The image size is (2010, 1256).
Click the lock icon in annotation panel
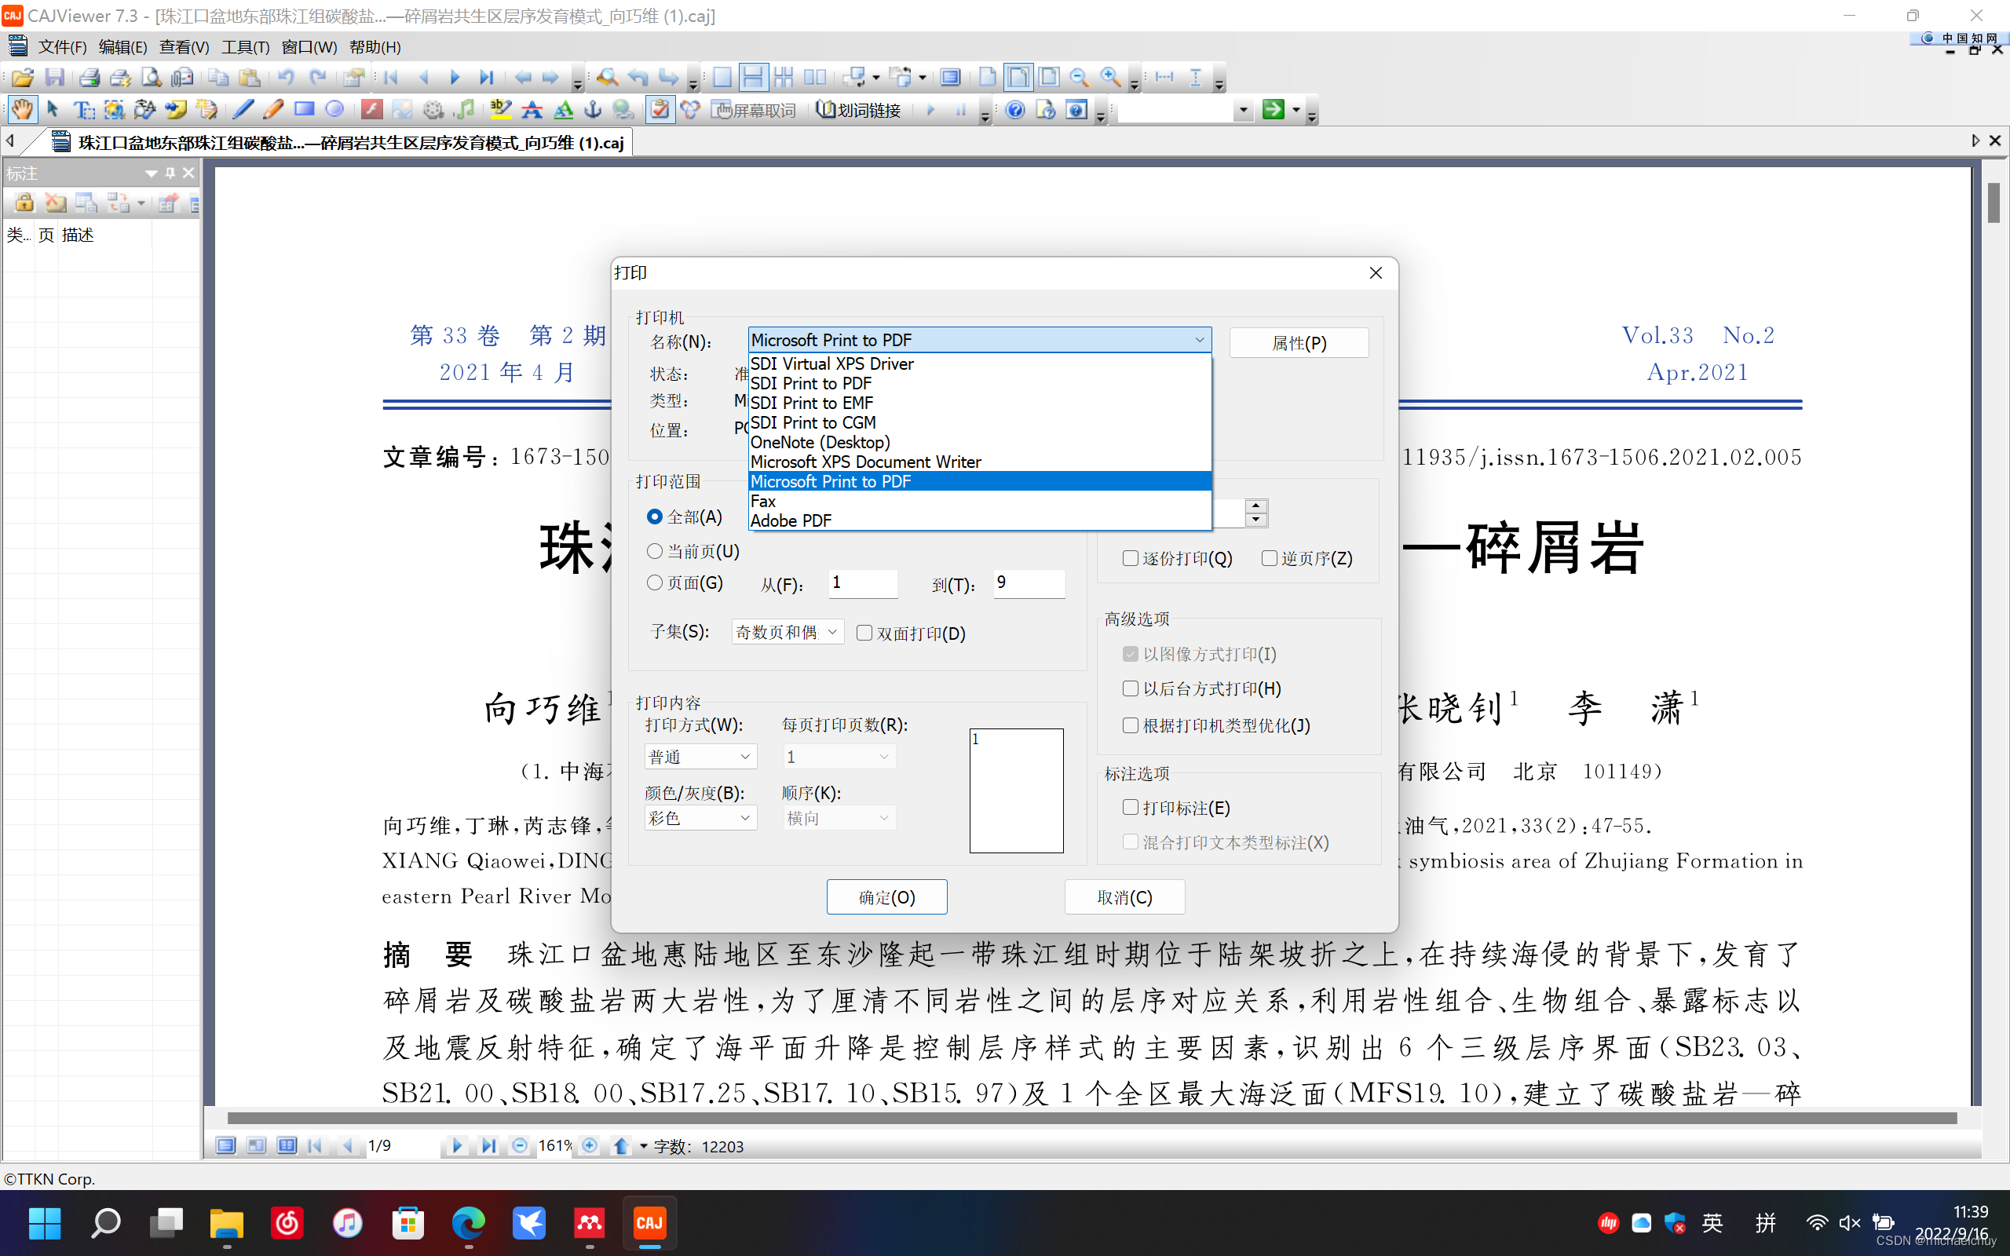(x=24, y=203)
